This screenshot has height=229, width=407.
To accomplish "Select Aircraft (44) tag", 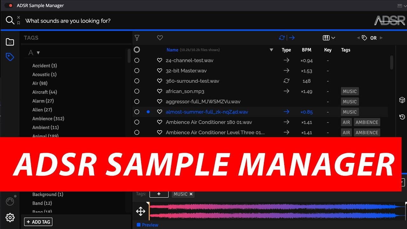I will tap(45, 92).
